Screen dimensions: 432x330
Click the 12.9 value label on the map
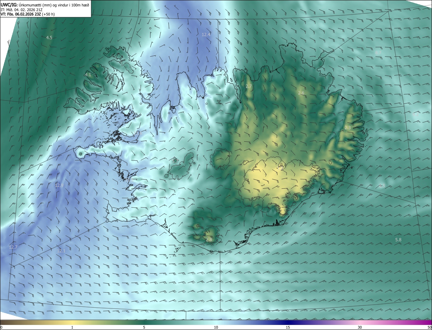click(x=59, y=185)
